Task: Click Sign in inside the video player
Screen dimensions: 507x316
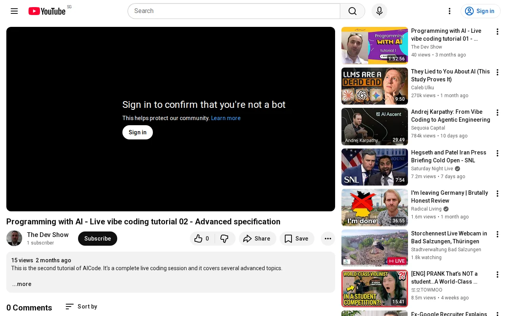Action: tap(137, 132)
